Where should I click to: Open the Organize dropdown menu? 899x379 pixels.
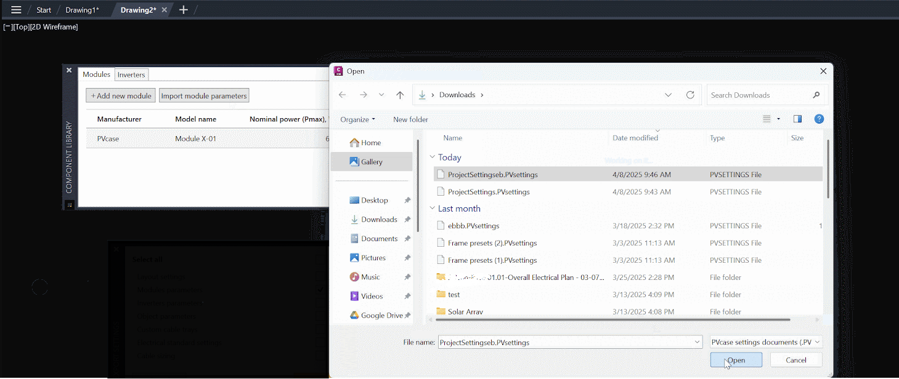click(357, 119)
